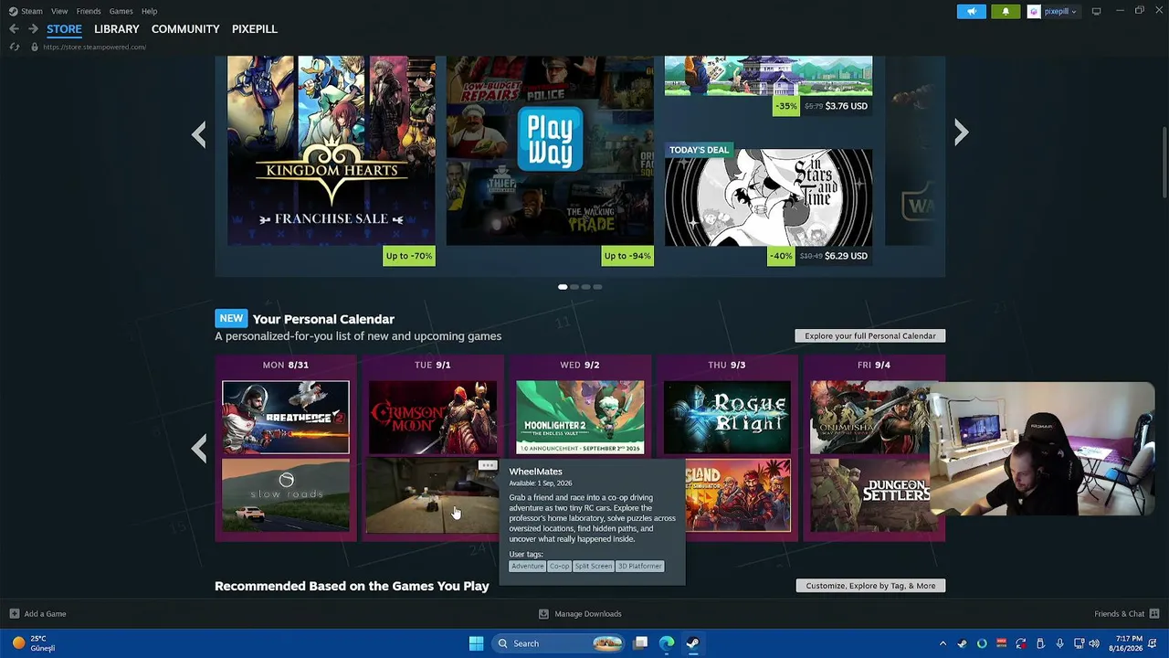
Task: Open the Breathedge 2 calendar capsule
Action: point(286,418)
